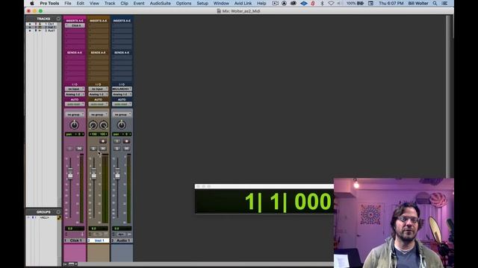Open the Audio 1 dyn elastic audio selector
478x268 pixels.
121,234
